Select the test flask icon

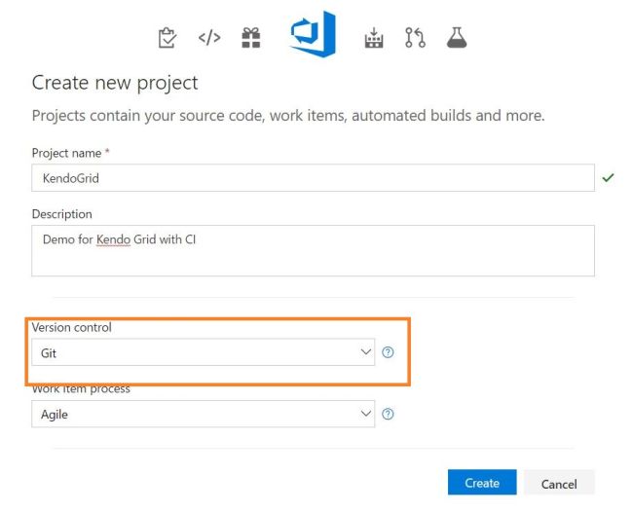pos(456,38)
